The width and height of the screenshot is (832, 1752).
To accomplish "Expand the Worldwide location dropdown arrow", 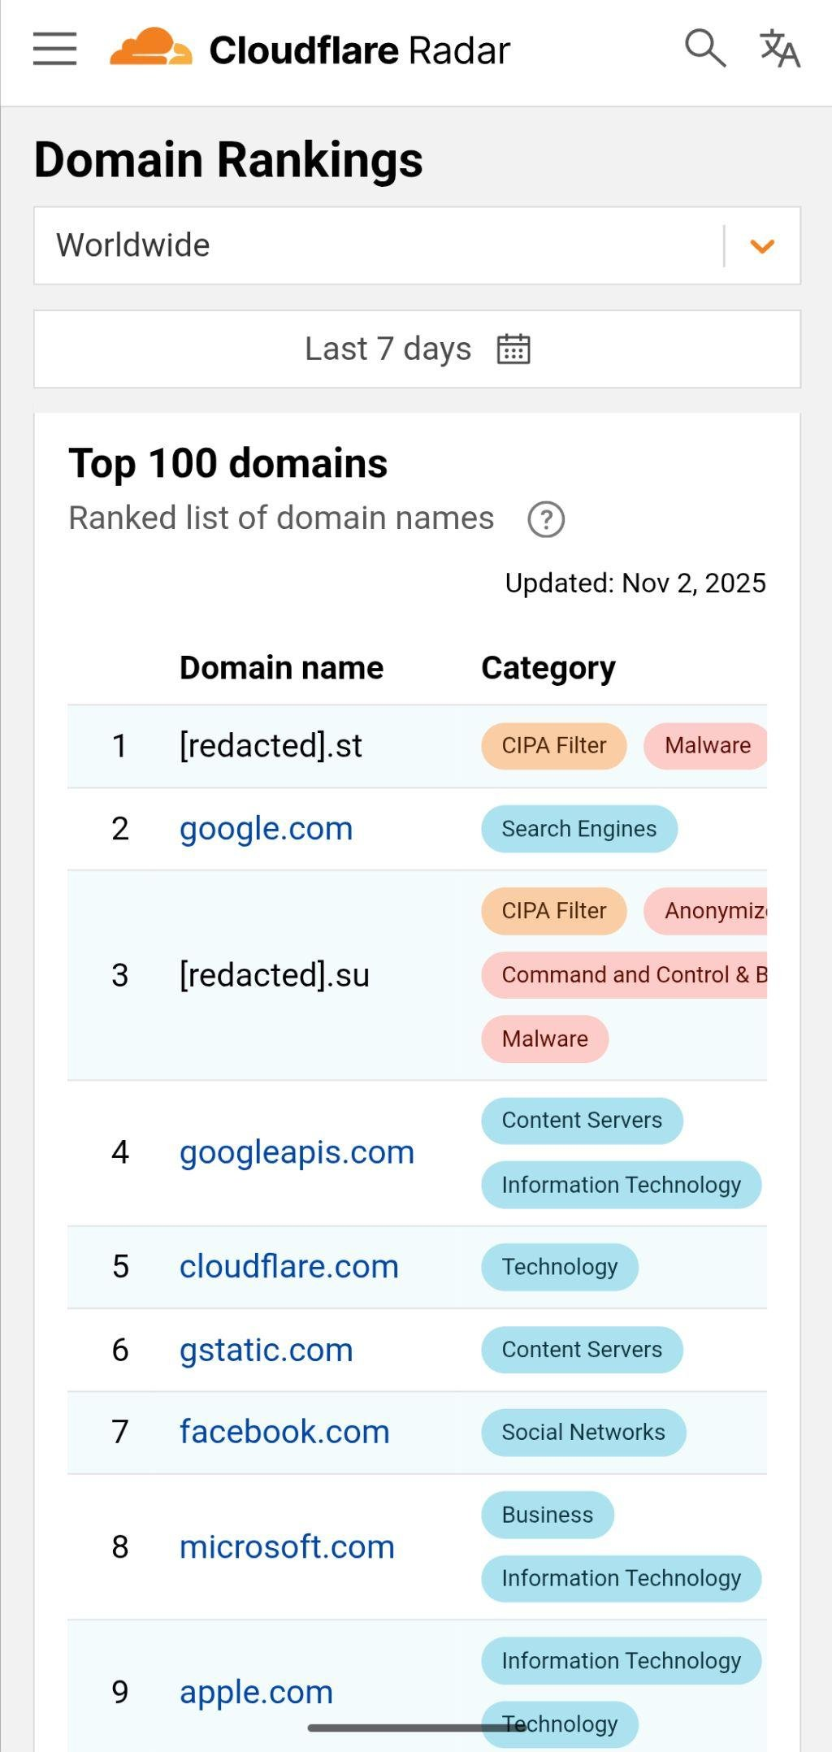I will (761, 245).
